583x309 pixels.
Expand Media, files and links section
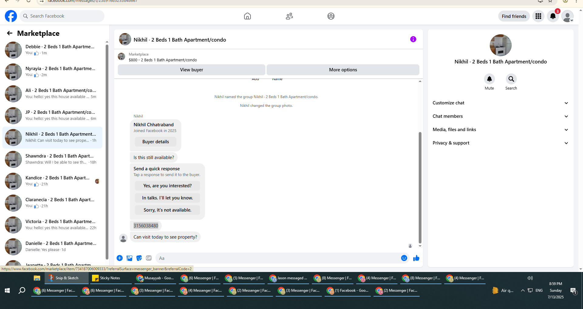(500, 130)
